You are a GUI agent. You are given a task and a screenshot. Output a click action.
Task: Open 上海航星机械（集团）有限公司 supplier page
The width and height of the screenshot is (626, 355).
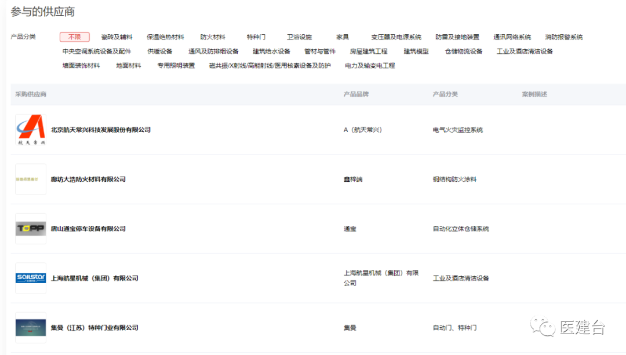96,277
